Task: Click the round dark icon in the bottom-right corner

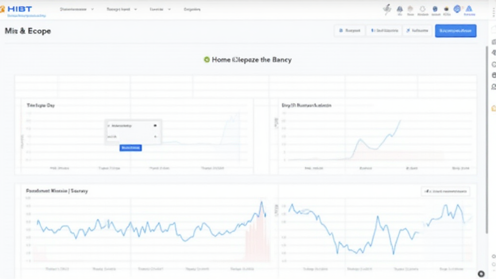Action: tap(481, 274)
